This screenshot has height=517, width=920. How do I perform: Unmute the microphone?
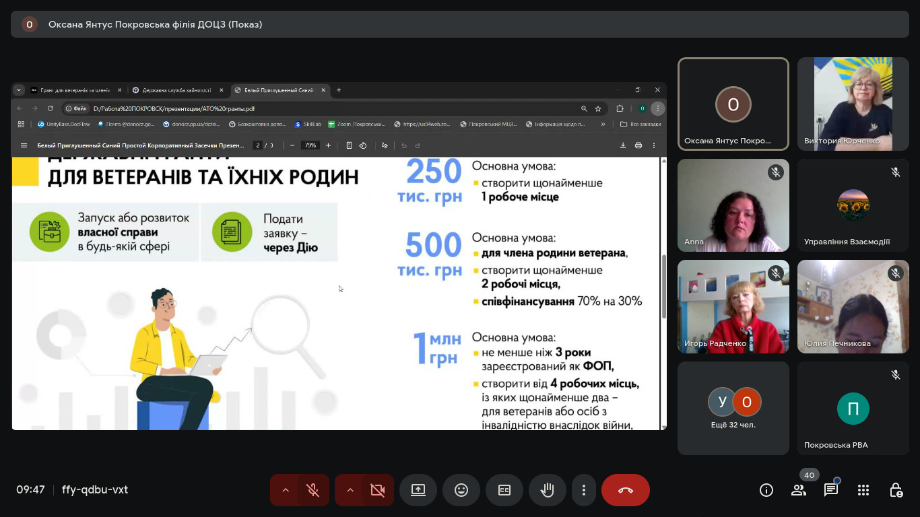[x=313, y=490]
